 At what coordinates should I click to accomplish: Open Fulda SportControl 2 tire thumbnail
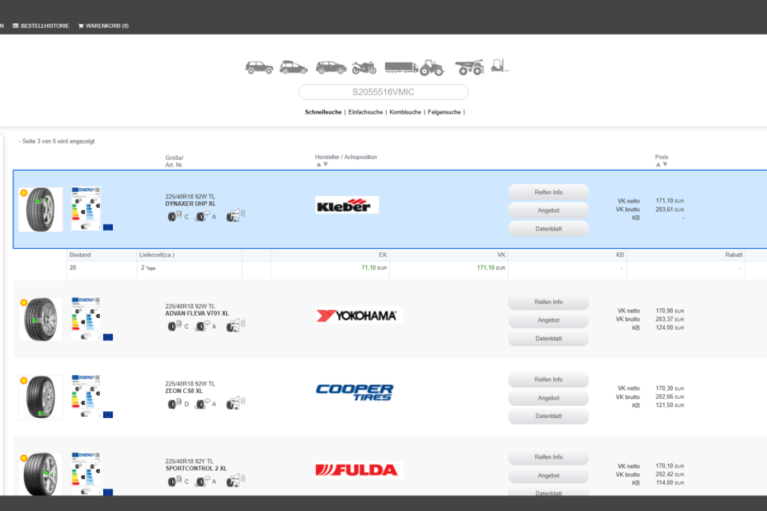point(40,474)
